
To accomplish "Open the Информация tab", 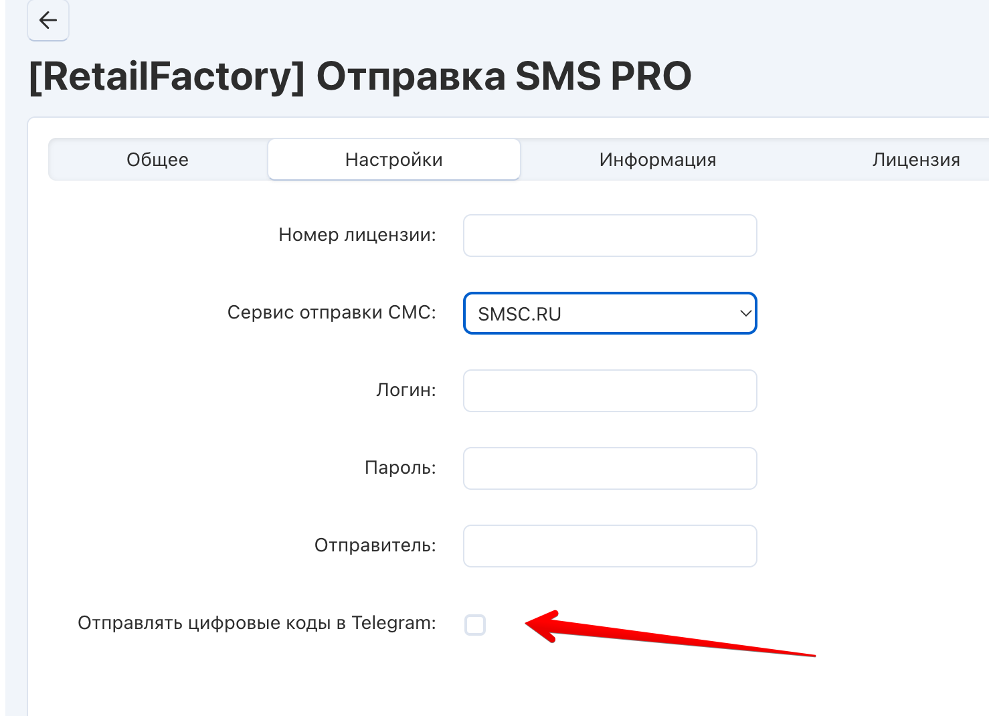I will [x=658, y=160].
